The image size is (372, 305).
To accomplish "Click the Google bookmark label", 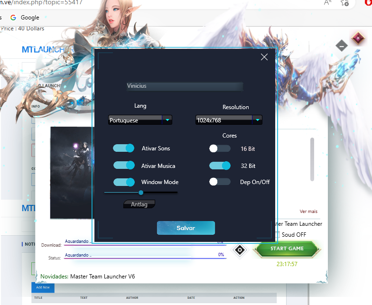I will click(30, 18).
